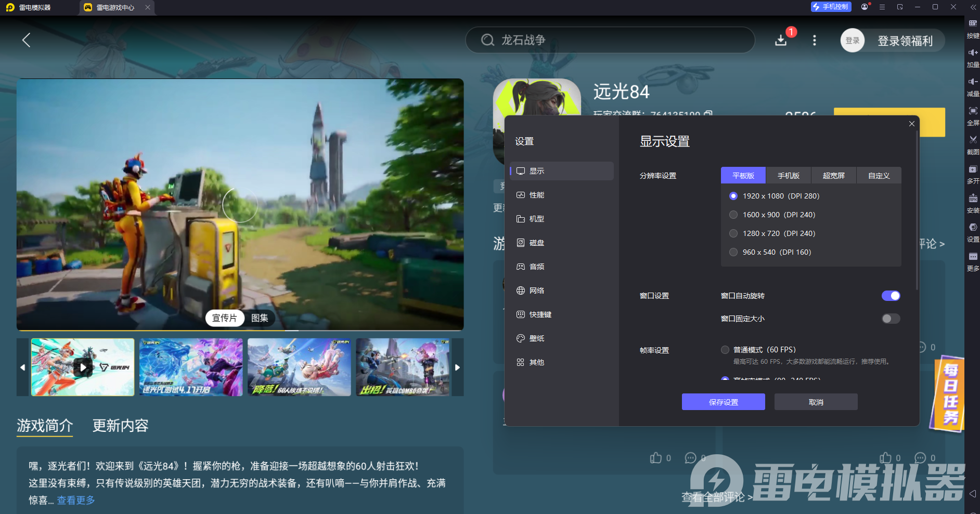980x514 pixels.
Task: Open the 磁盘 settings section
Action: (562, 243)
